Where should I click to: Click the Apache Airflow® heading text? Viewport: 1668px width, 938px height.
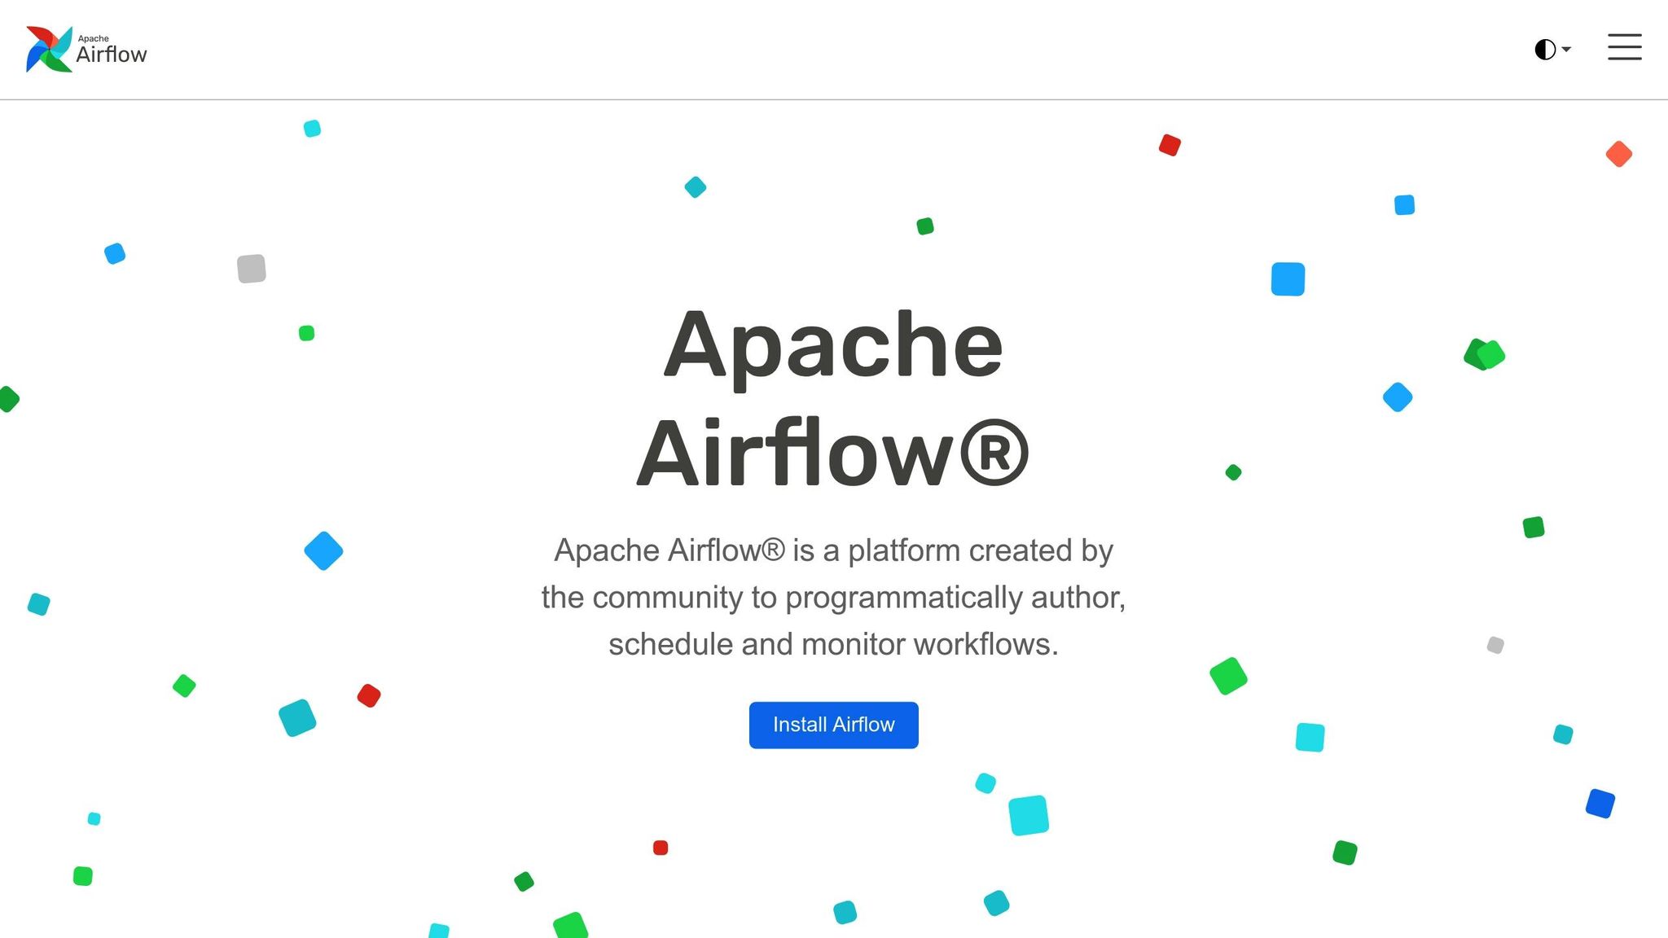coord(833,399)
